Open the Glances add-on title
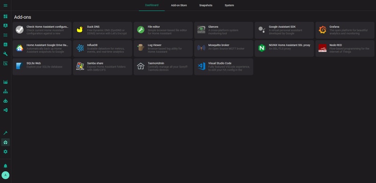This screenshot has height=183, width=376. click(213, 27)
